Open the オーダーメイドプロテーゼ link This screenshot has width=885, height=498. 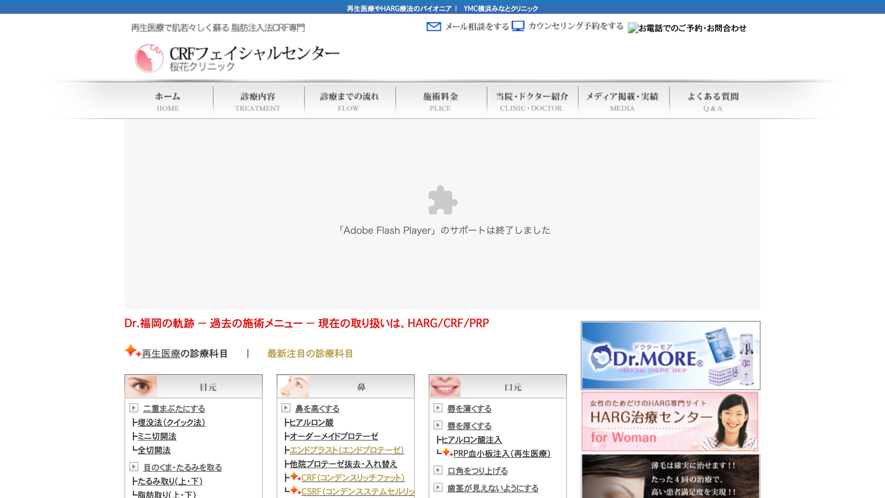(x=334, y=436)
